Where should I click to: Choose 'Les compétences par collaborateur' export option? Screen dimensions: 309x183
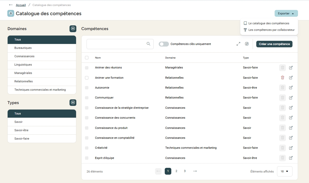(271, 30)
